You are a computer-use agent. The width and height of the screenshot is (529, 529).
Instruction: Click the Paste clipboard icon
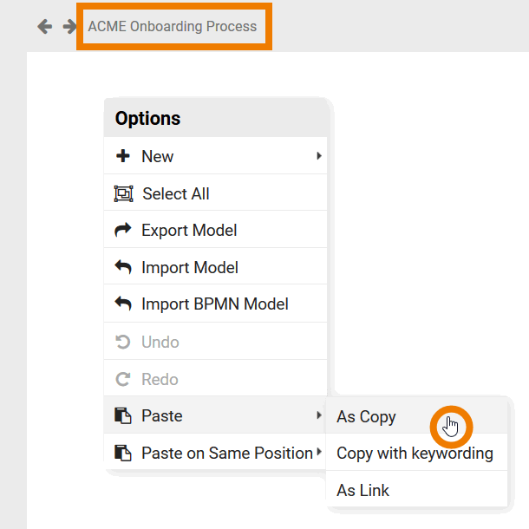click(123, 416)
